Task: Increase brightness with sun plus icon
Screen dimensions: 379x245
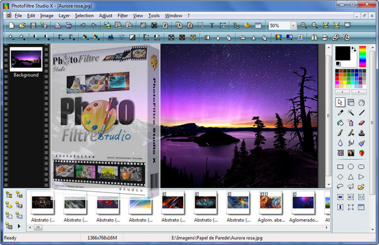Action: coord(22,37)
